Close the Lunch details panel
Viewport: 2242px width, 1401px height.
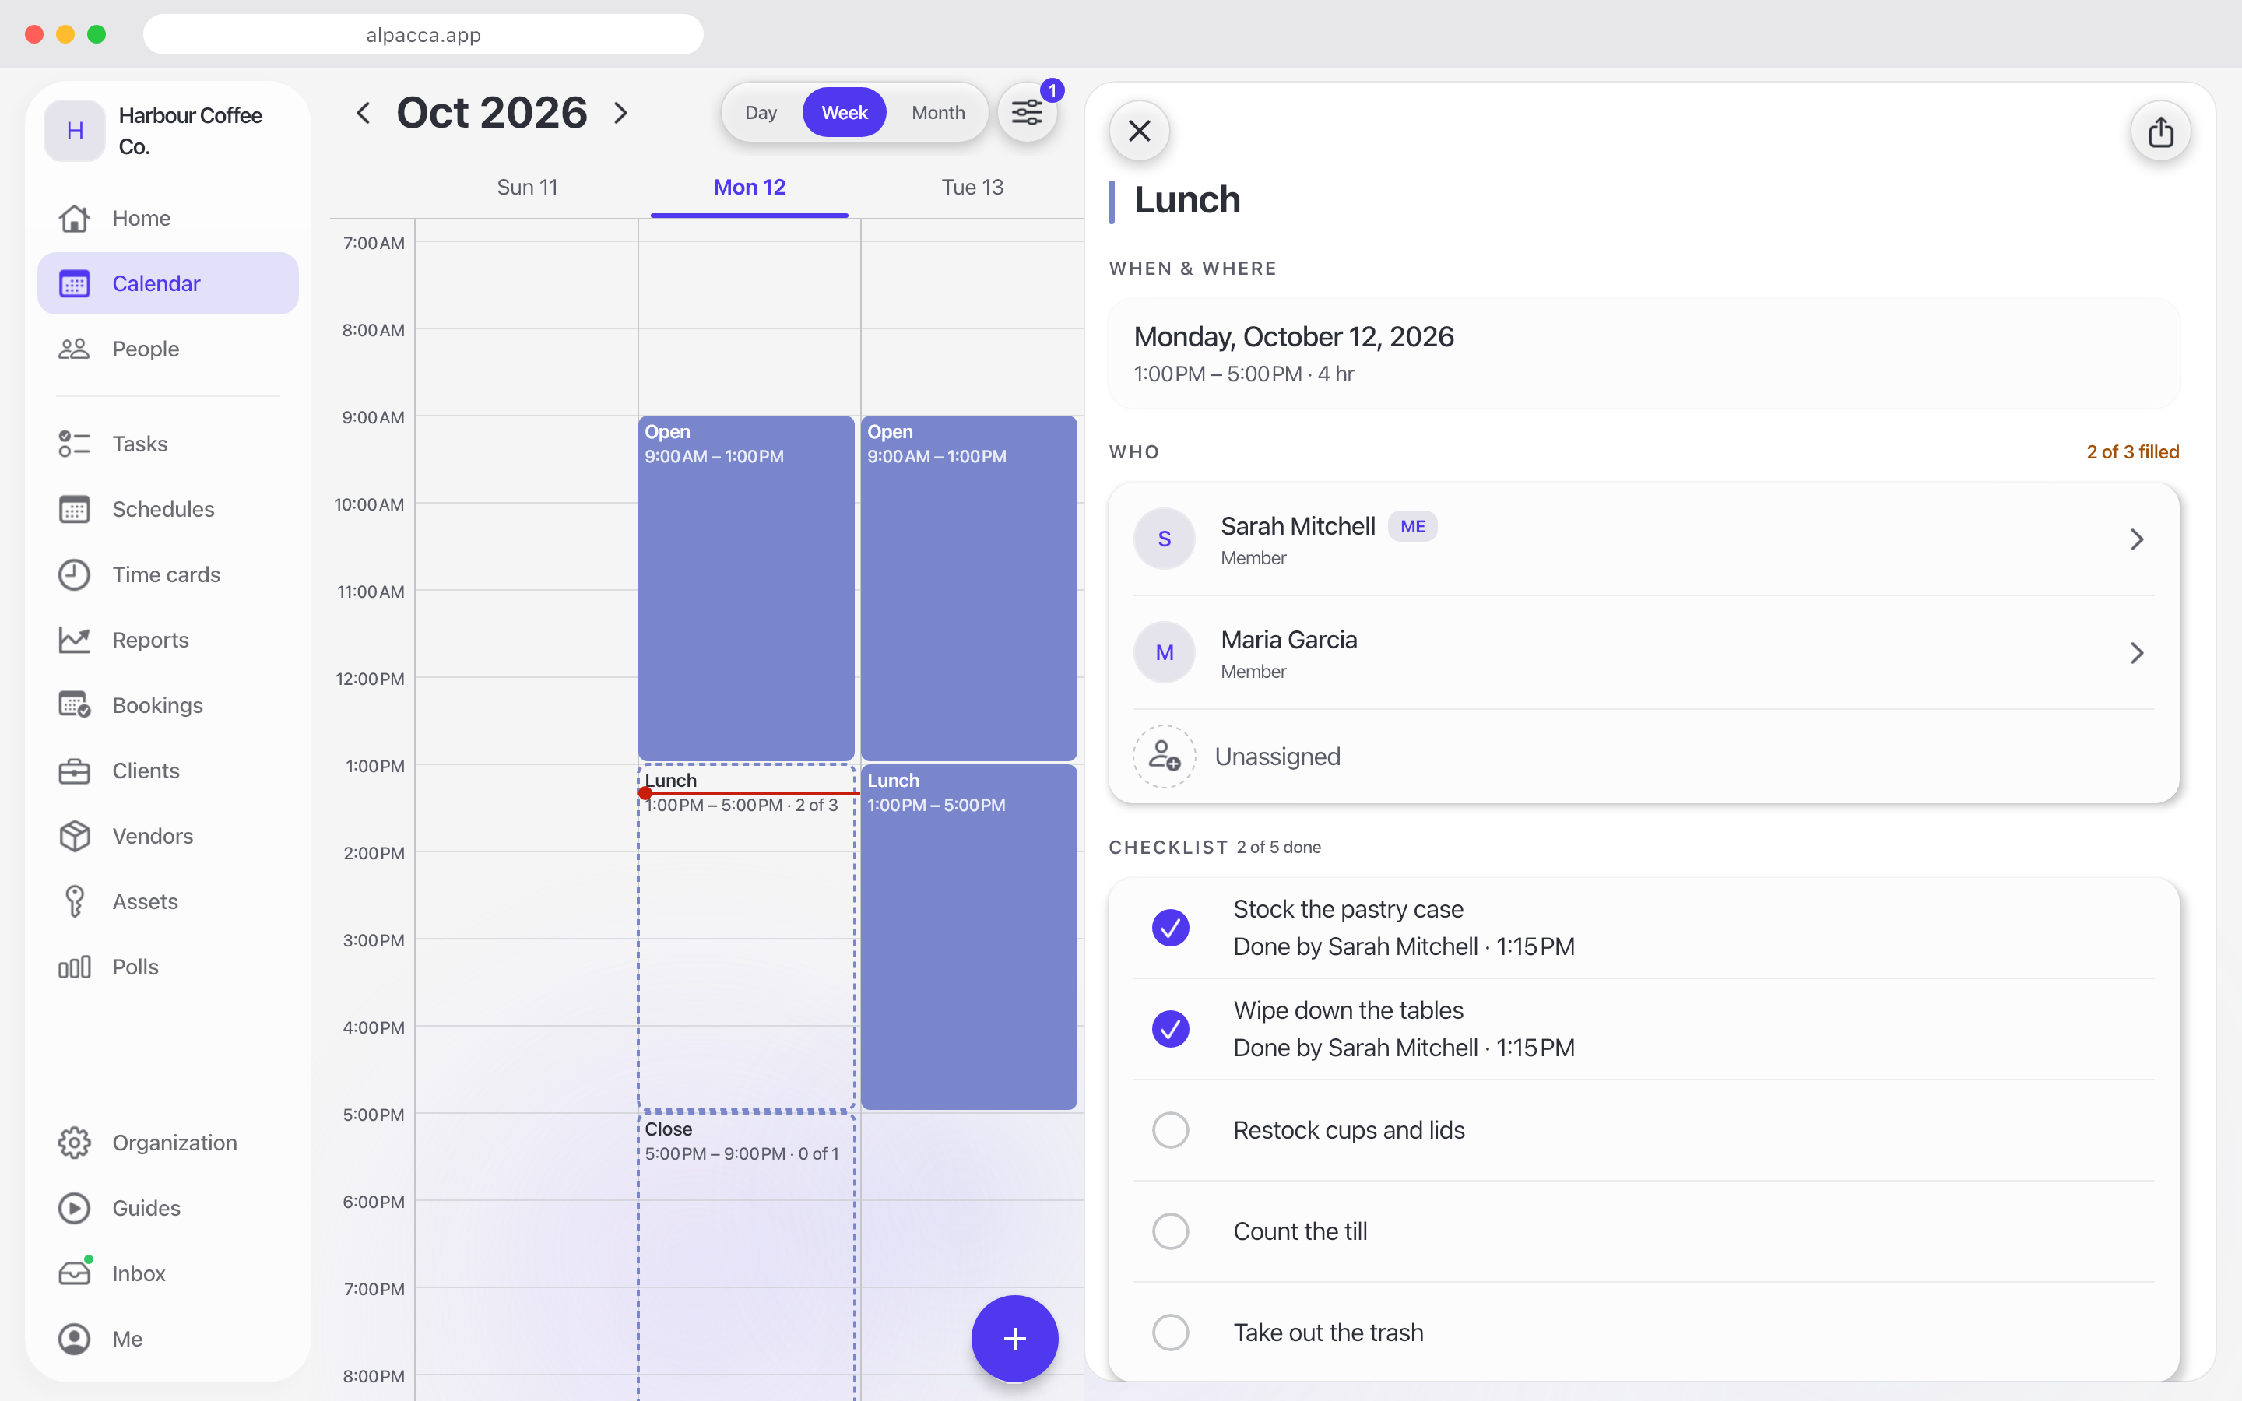click(1140, 131)
